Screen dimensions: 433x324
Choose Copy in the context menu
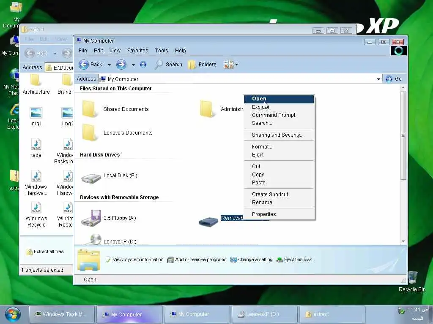[279, 174]
